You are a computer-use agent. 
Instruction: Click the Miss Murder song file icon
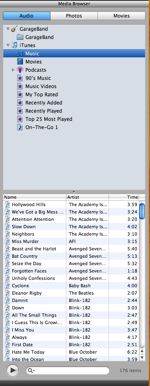coord(8,241)
